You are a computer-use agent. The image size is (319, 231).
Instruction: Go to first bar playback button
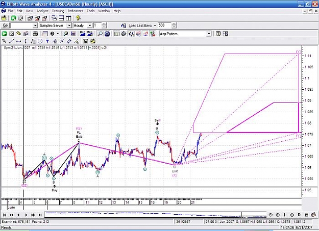4,215
